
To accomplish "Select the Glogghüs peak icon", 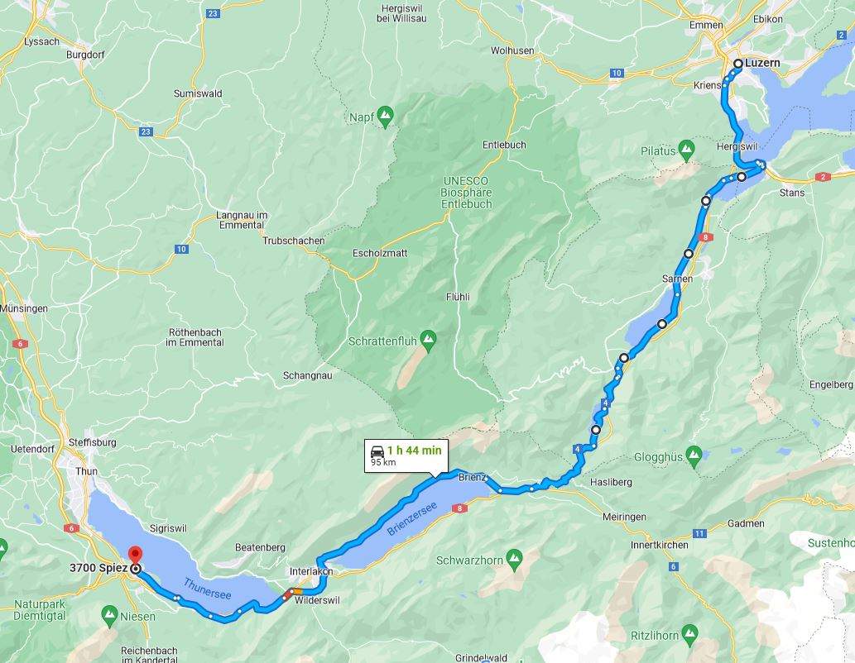I will 694,457.
